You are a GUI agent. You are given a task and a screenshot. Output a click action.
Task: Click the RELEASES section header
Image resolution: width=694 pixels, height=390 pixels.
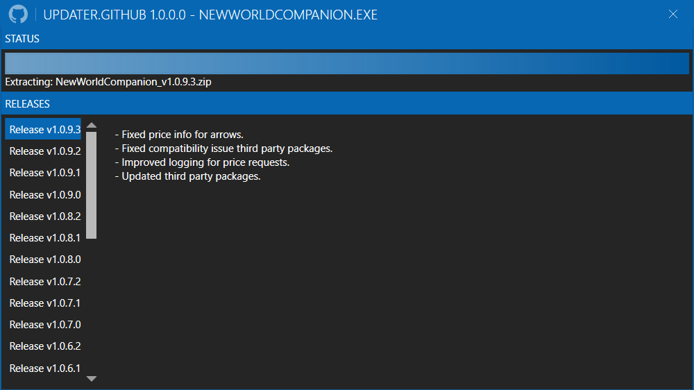347,103
